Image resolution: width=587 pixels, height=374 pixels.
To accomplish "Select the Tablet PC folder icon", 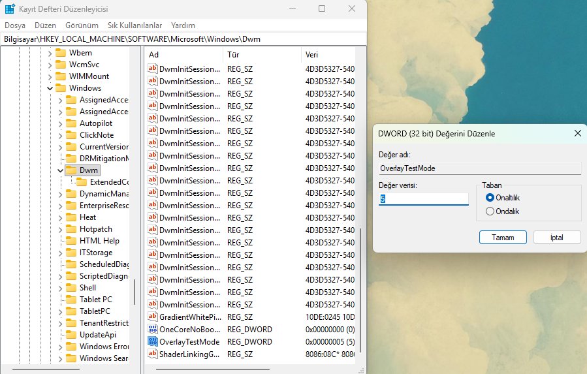I will pyautogui.click(x=71, y=300).
